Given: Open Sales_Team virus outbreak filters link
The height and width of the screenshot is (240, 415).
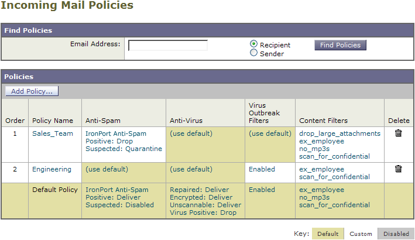Looking at the screenshot, I should (270, 133).
